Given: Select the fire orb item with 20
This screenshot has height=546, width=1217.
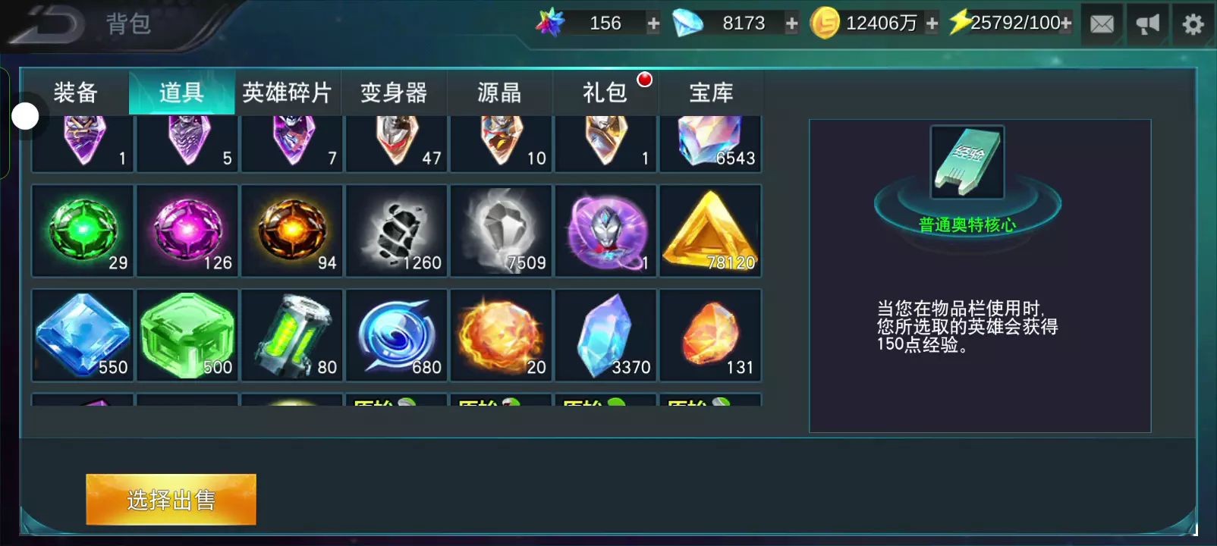Looking at the screenshot, I should click(502, 335).
